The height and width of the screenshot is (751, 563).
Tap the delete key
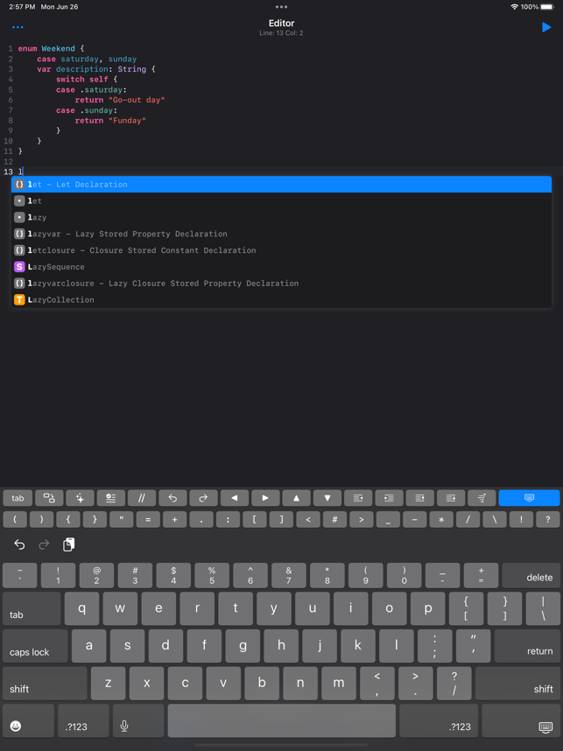[x=531, y=576]
